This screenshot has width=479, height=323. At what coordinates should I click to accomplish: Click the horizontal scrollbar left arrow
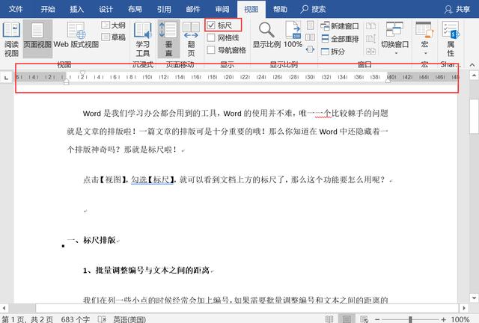click(x=4, y=308)
